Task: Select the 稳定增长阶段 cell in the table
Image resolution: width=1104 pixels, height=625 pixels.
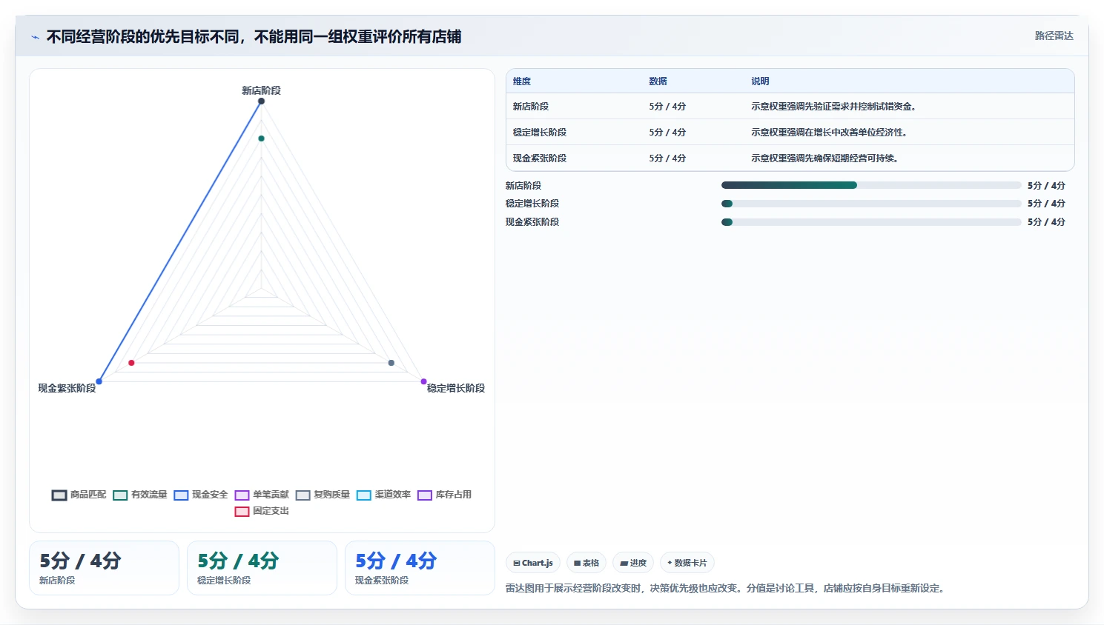Action: point(540,133)
